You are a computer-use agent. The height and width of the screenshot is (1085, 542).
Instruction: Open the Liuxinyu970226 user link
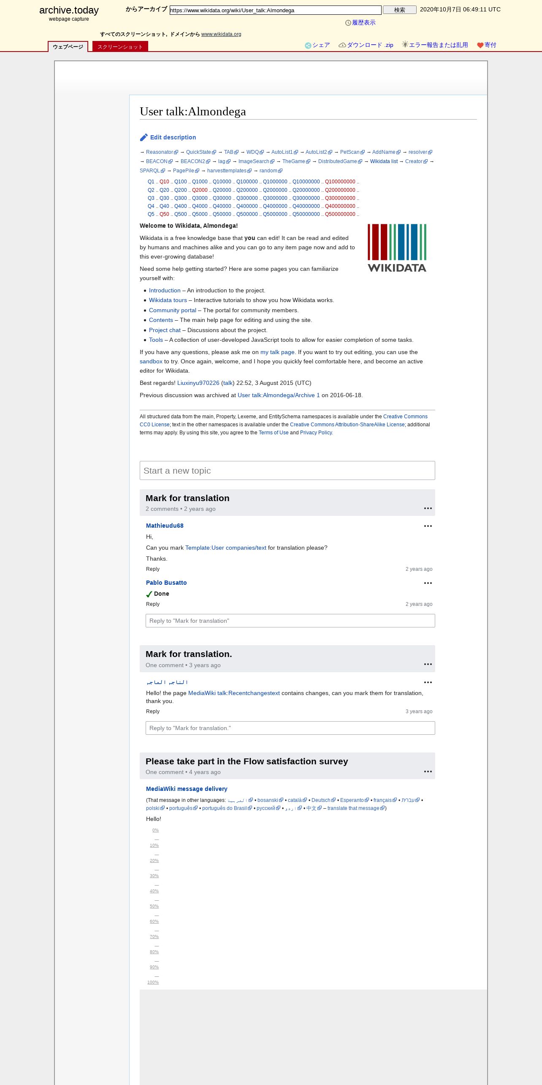click(x=198, y=383)
